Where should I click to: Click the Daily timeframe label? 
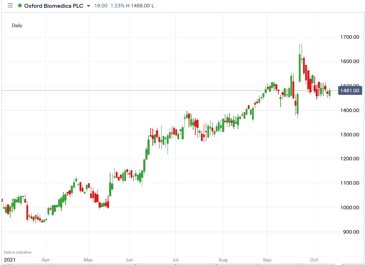(17, 25)
